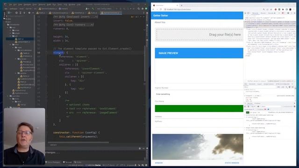
Task: Expand folded runners cfg comment in editor
Action: tap(73, 25)
